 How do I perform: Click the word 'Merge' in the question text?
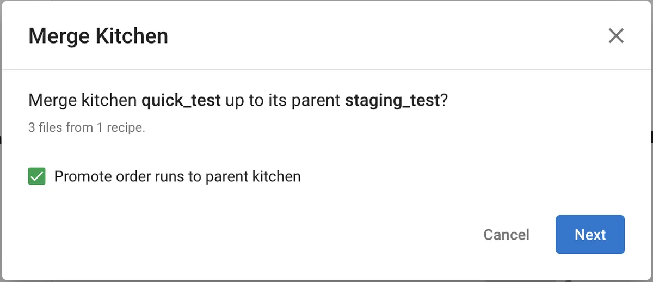coord(51,101)
